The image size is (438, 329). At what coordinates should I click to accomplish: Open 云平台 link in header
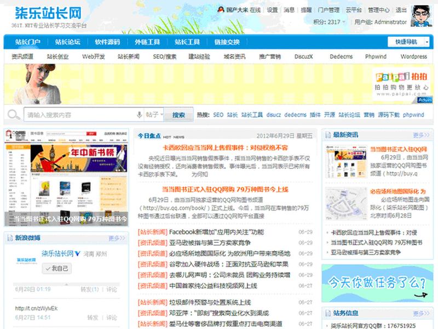click(354, 10)
